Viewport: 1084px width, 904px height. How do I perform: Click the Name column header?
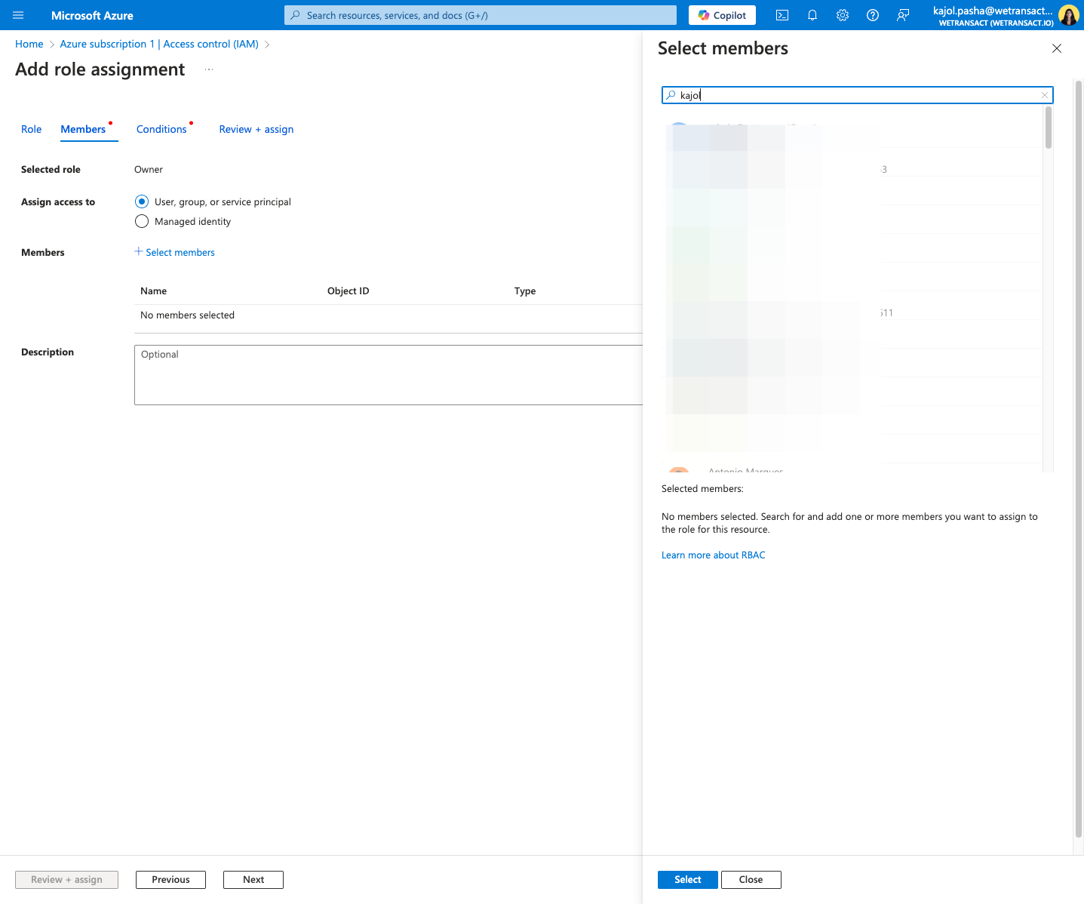154,291
